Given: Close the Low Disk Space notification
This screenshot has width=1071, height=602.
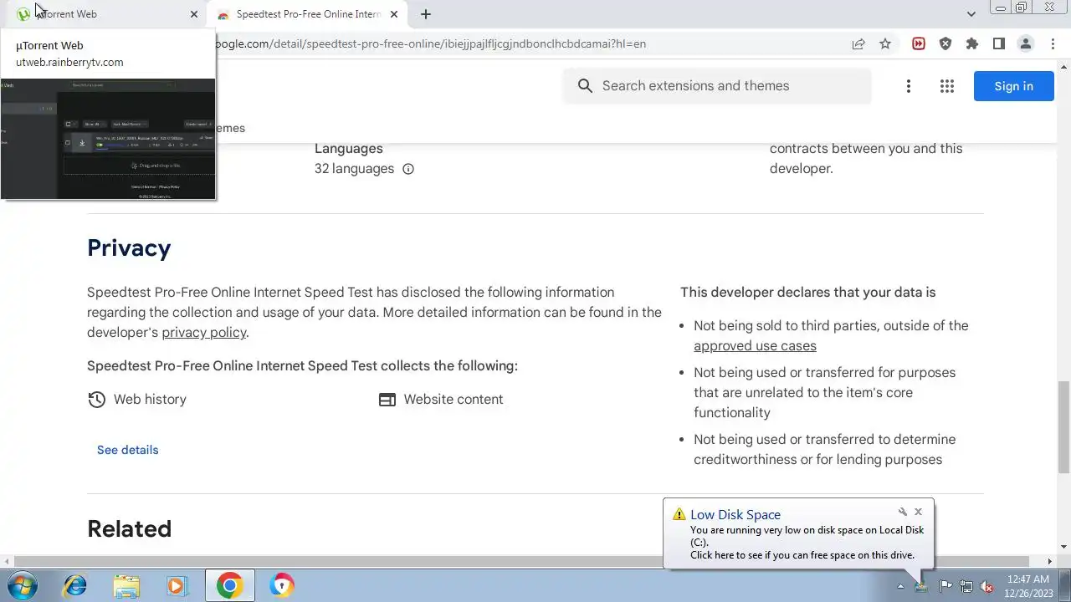Looking at the screenshot, I should tap(918, 512).
